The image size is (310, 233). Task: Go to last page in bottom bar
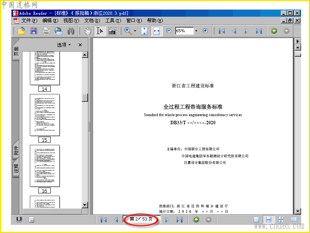(179, 220)
